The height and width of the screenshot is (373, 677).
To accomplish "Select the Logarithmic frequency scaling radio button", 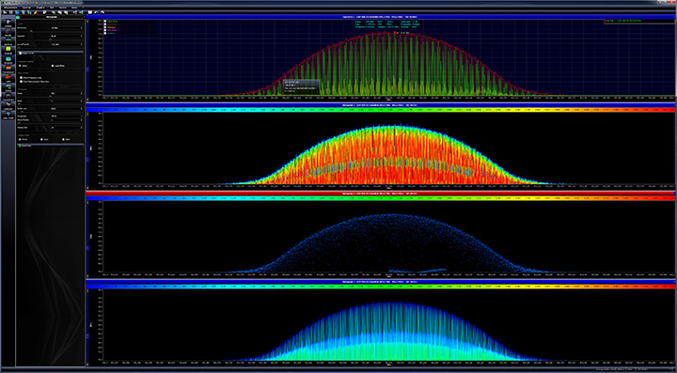I will tap(53, 66).
